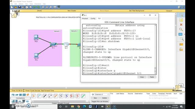This screenshot has height=109, width=195.
Task: Click router R-1 on the workspace
Action: (x=66, y=44)
